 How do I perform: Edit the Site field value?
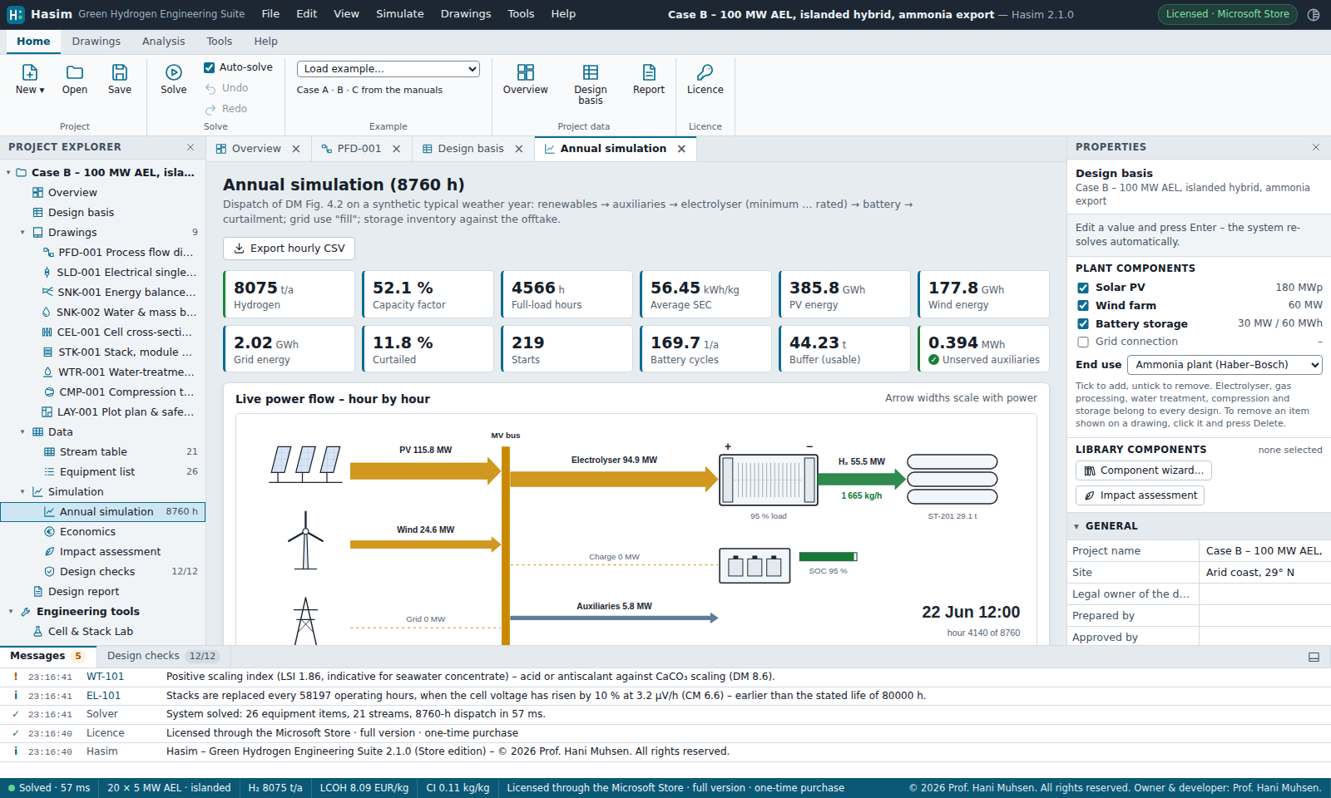pyautogui.click(x=1264, y=573)
